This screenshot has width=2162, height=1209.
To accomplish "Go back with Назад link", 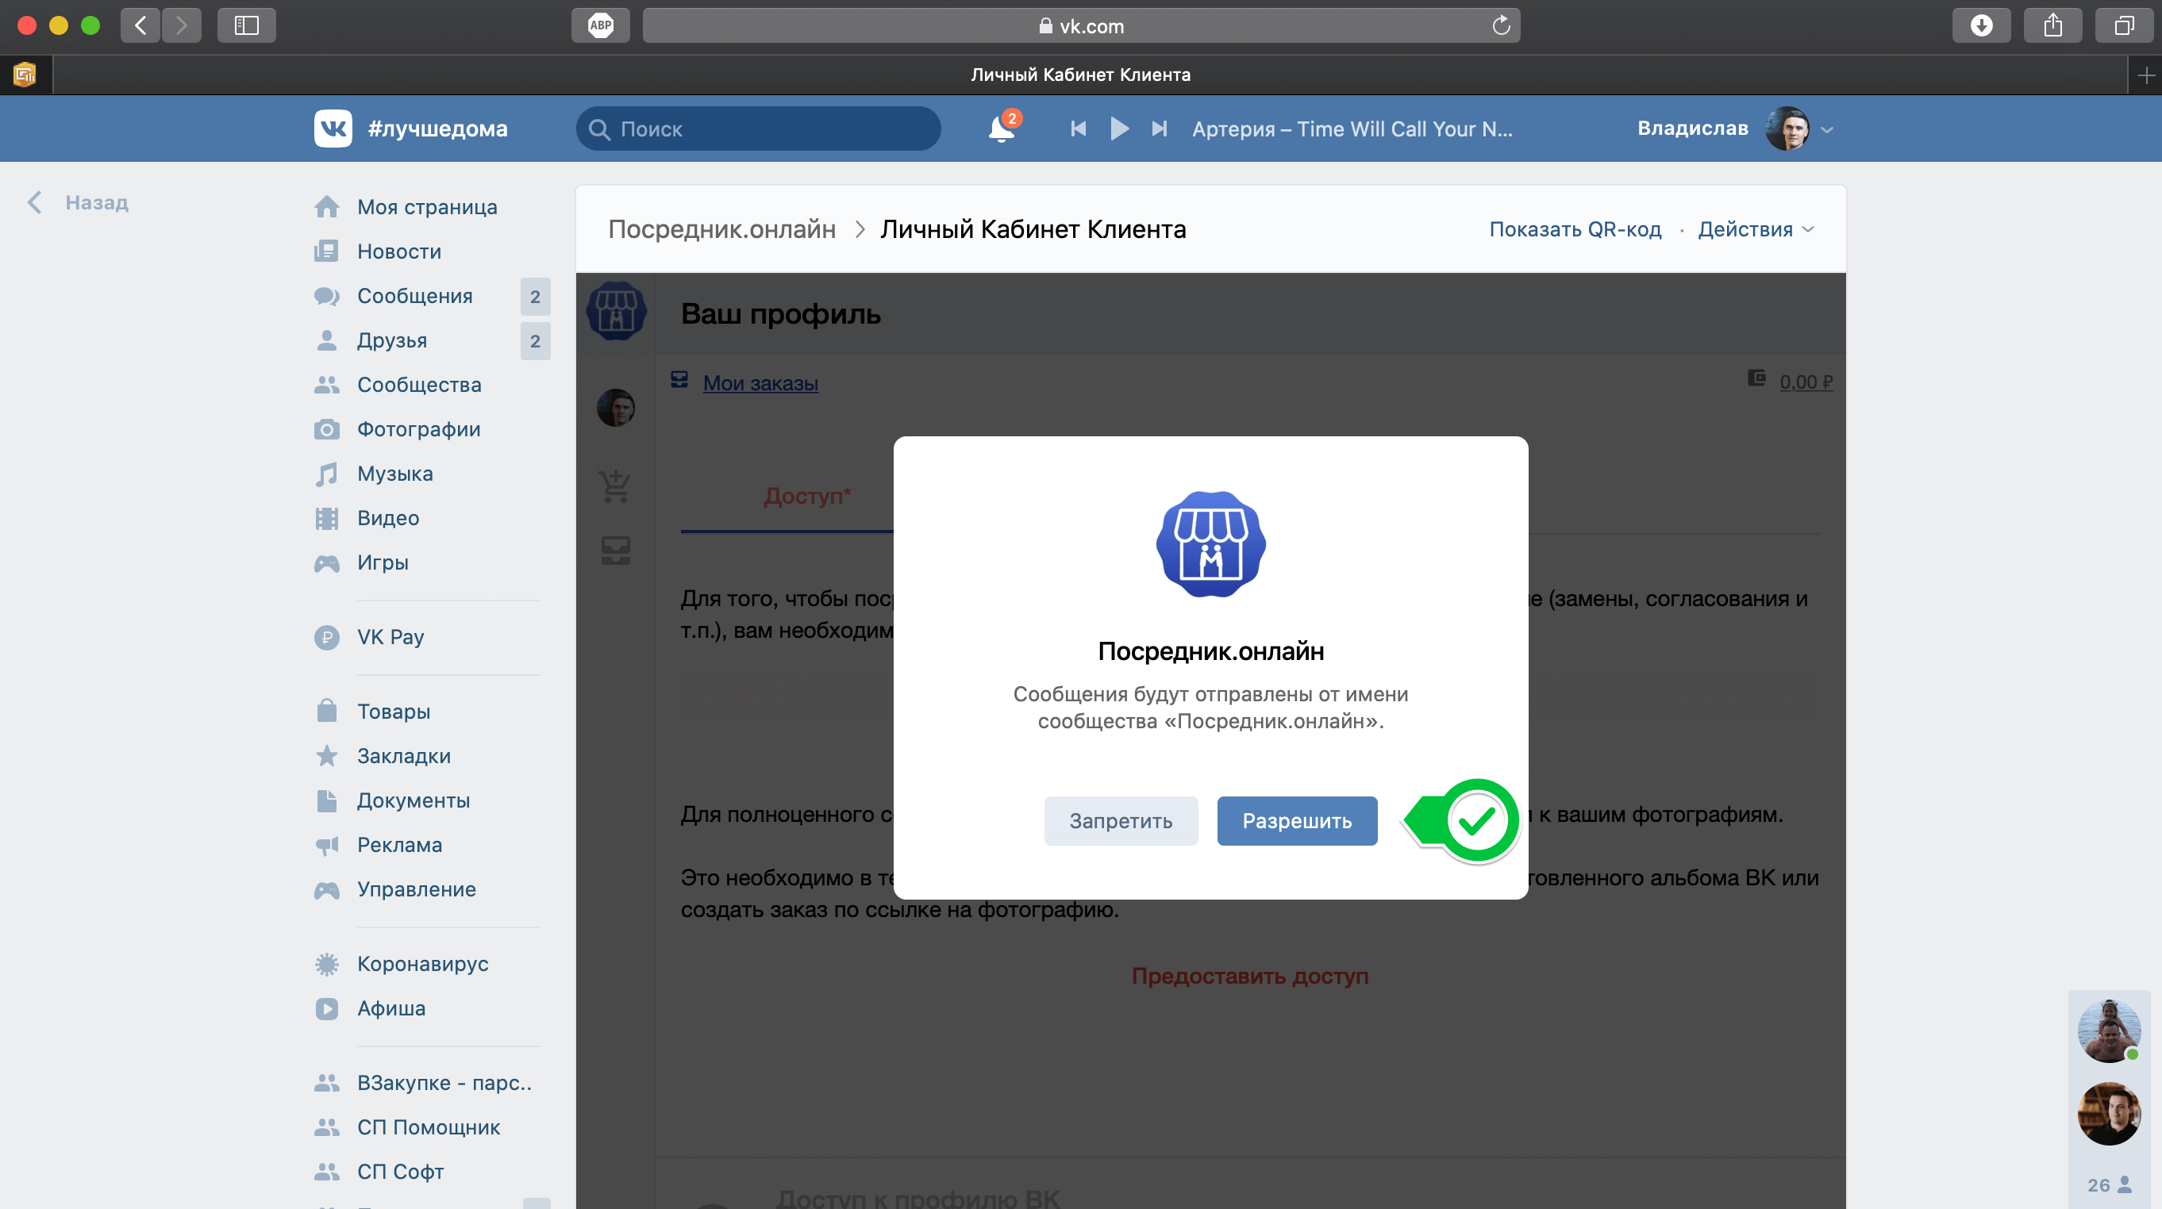I will pos(96,202).
